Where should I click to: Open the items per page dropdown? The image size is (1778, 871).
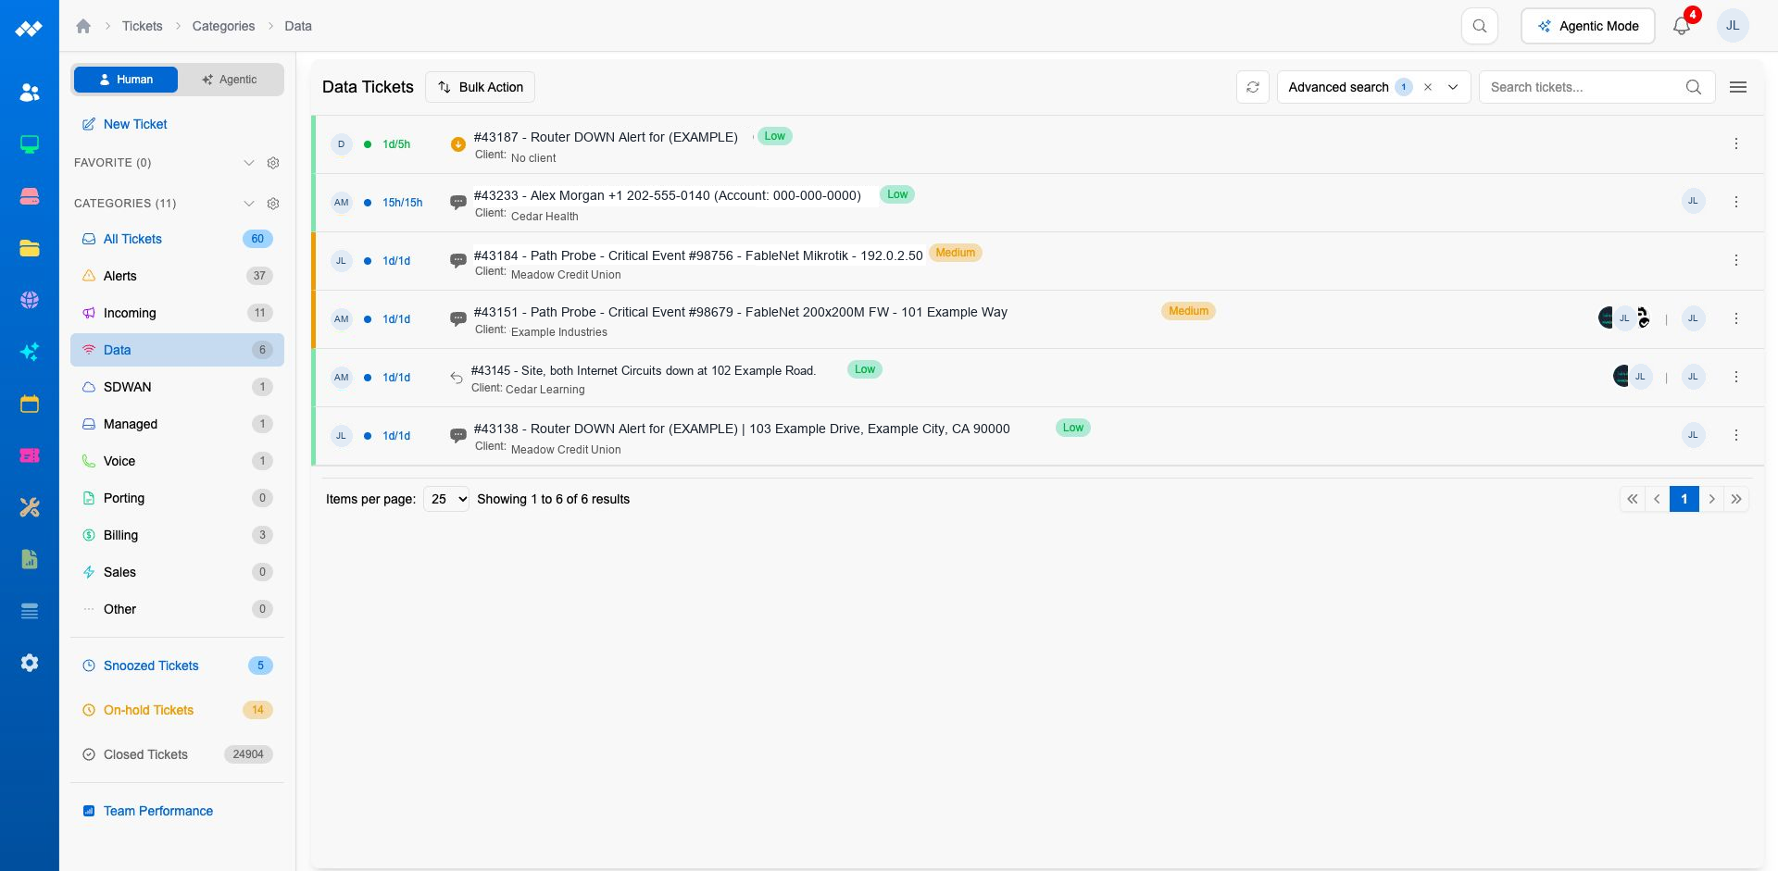click(446, 499)
